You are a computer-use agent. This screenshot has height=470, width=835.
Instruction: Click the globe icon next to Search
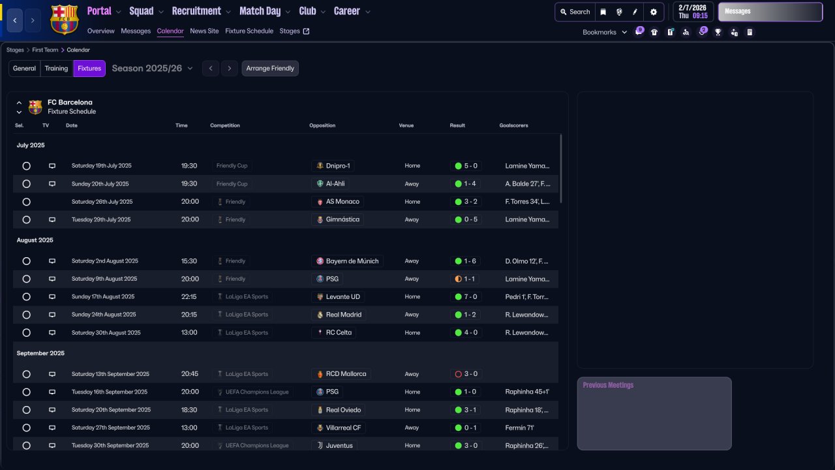619,12
